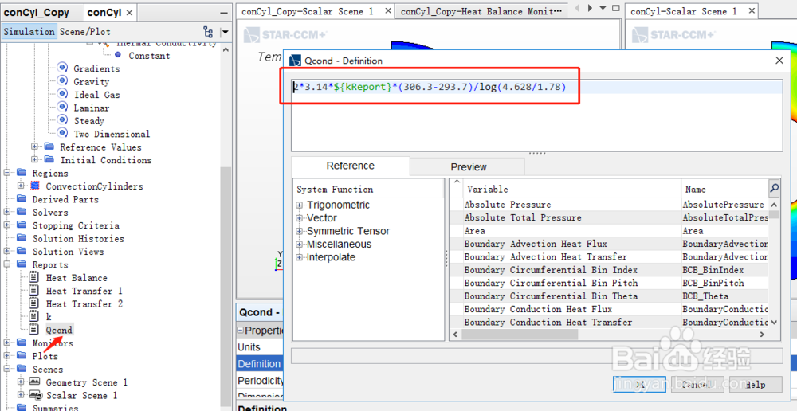797x411 pixels.
Task: Select the Definition property row
Action: [260, 364]
